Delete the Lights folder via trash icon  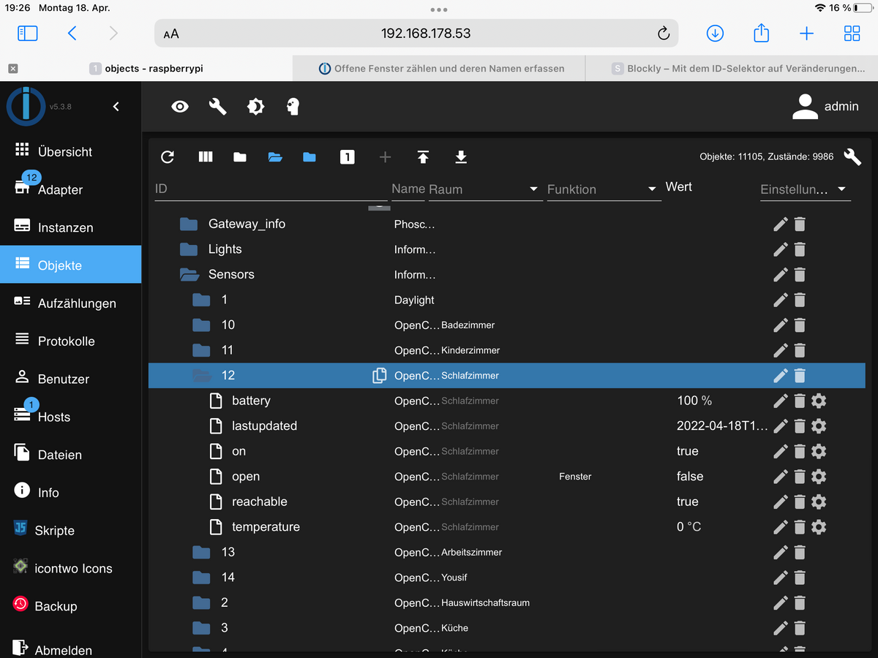(x=800, y=249)
